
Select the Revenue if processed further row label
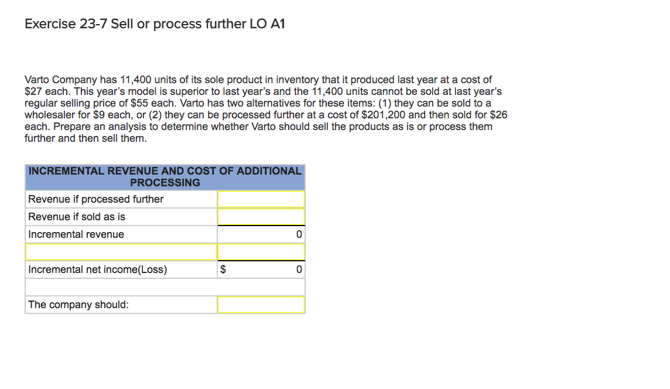click(x=96, y=199)
